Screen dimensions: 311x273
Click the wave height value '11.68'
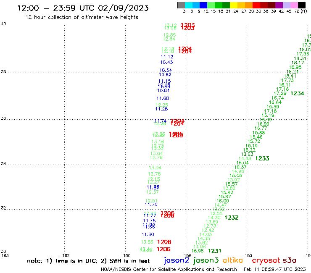tap(163, 98)
